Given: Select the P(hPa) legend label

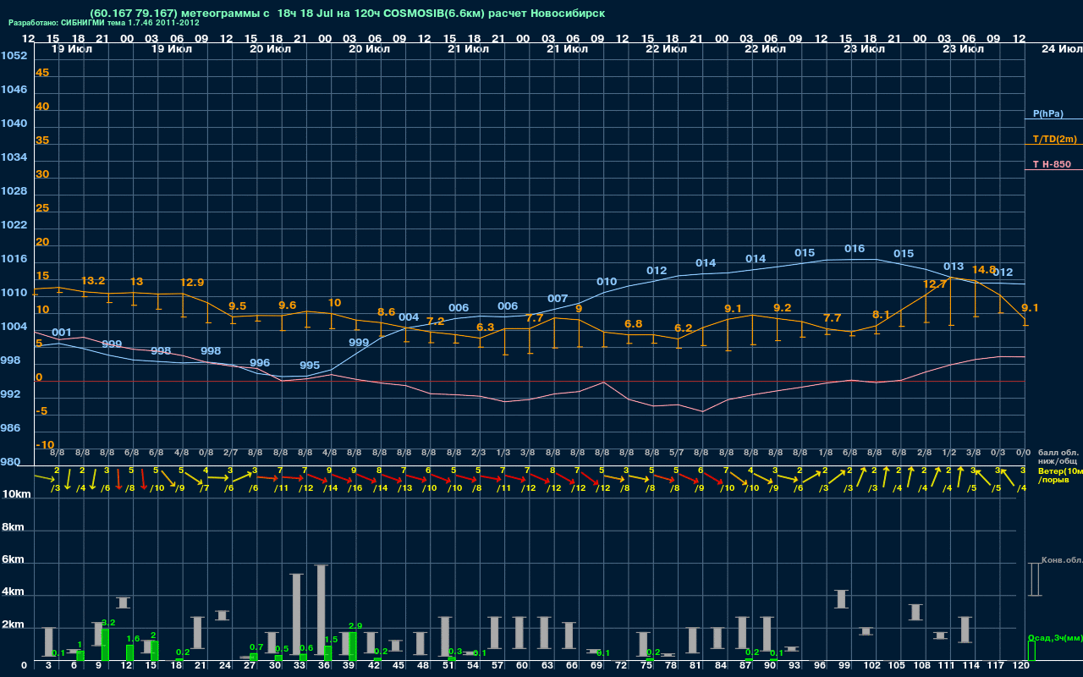Looking at the screenshot, I should [x=1047, y=113].
